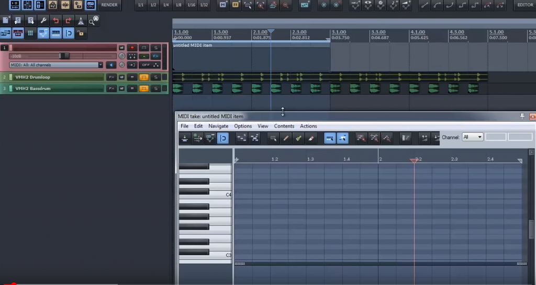The height and width of the screenshot is (285, 536).
Task: Select the VMH2 Drumloop track name
Action: coord(33,77)
